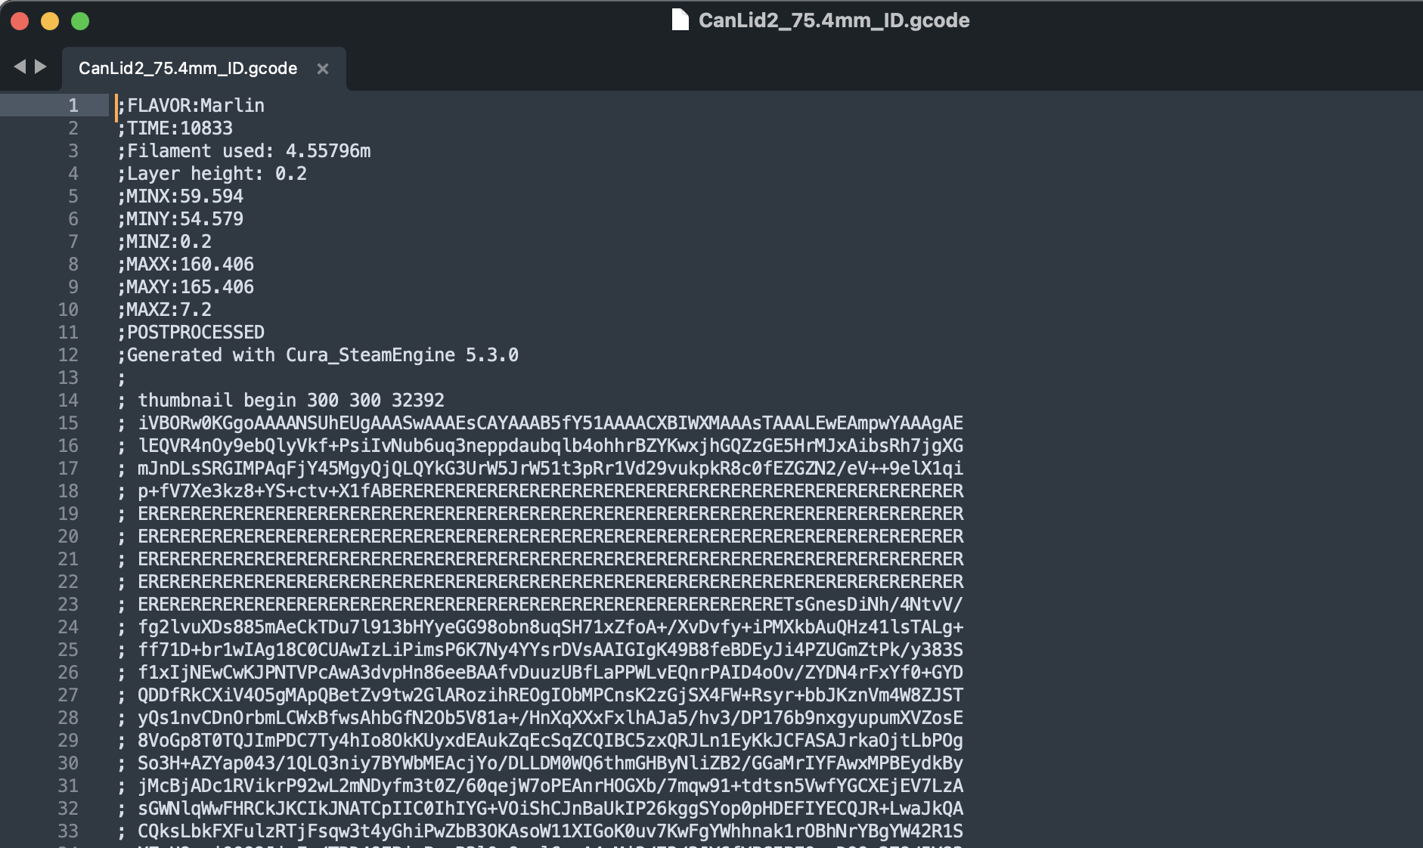Screen dimensions: 1423x848
Task: Click the yellow minimize traffic light button
Action: pos(50,22)
